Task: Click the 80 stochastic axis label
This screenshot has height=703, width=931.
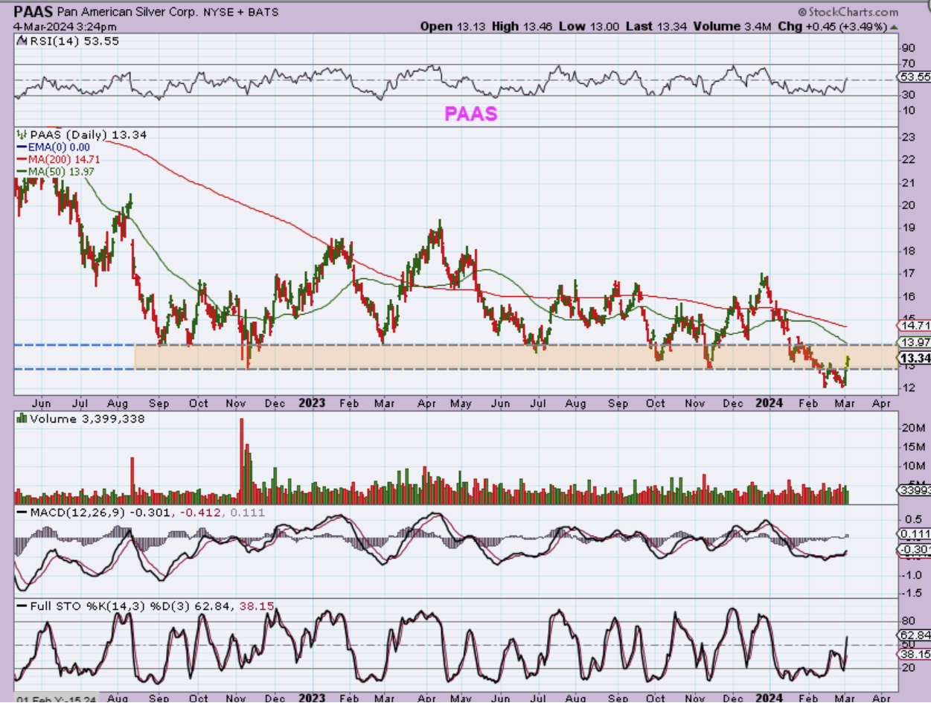Action: 907,620
